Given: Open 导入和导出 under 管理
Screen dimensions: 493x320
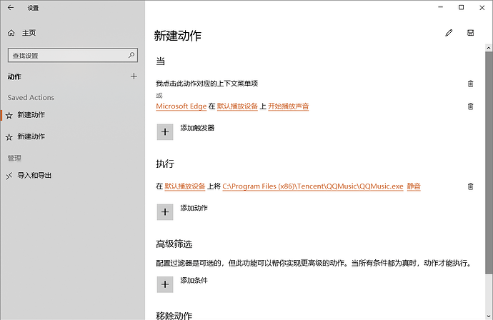Looking at the screenshot, I should pyautogui.click(x=34, y=175).
